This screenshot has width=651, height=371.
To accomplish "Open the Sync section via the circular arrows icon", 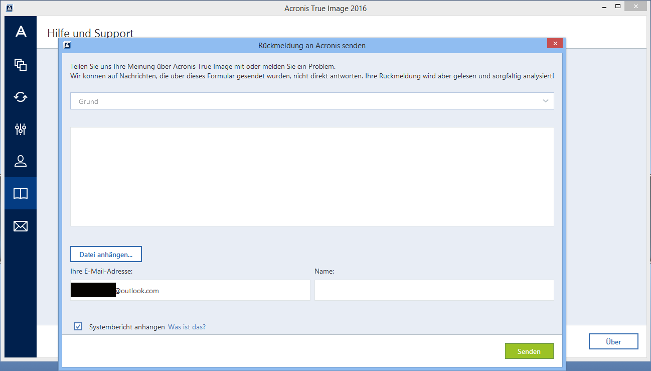I will pyautogui.click(x=21, y=97).
